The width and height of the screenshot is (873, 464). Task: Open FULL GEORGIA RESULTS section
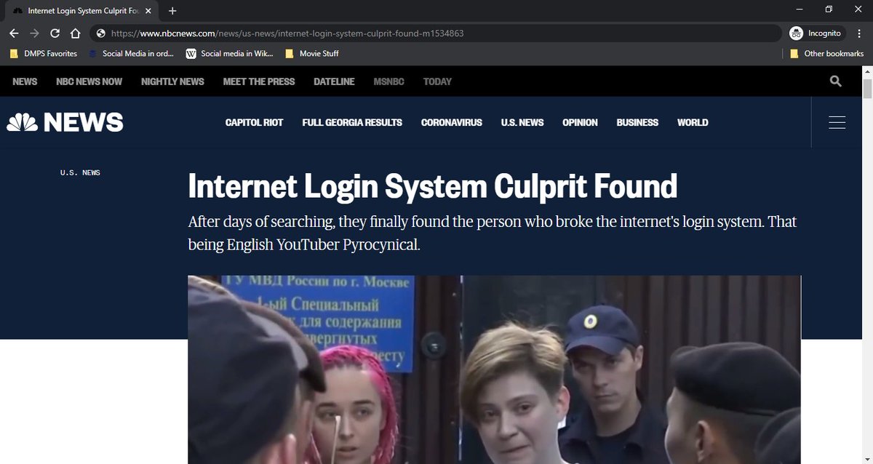352,122
